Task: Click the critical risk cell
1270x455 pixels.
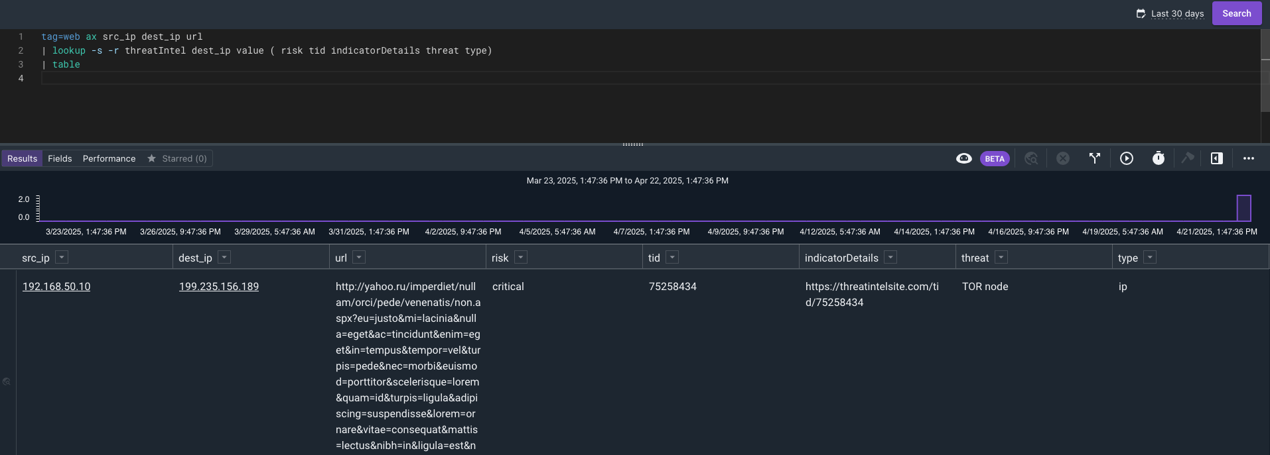Action: [508, 286]
